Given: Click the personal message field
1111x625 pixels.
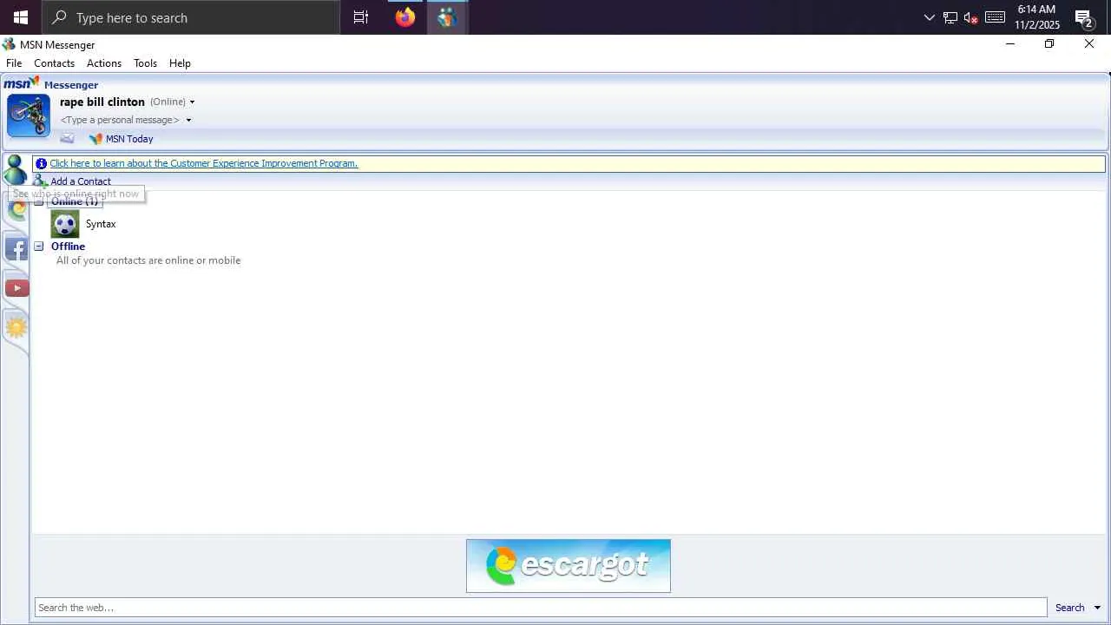Looking at the screenshot, I should point(120,120).
